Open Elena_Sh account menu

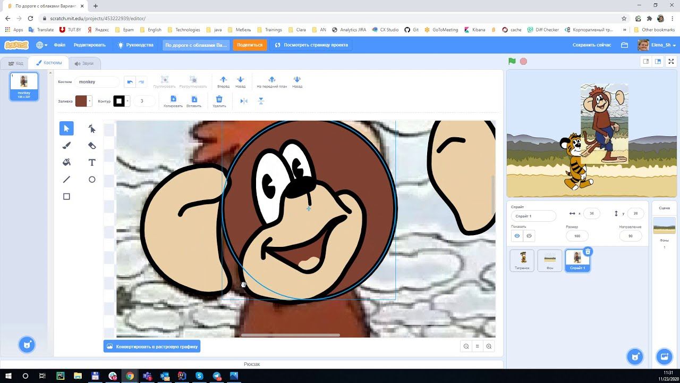[657, 45]
